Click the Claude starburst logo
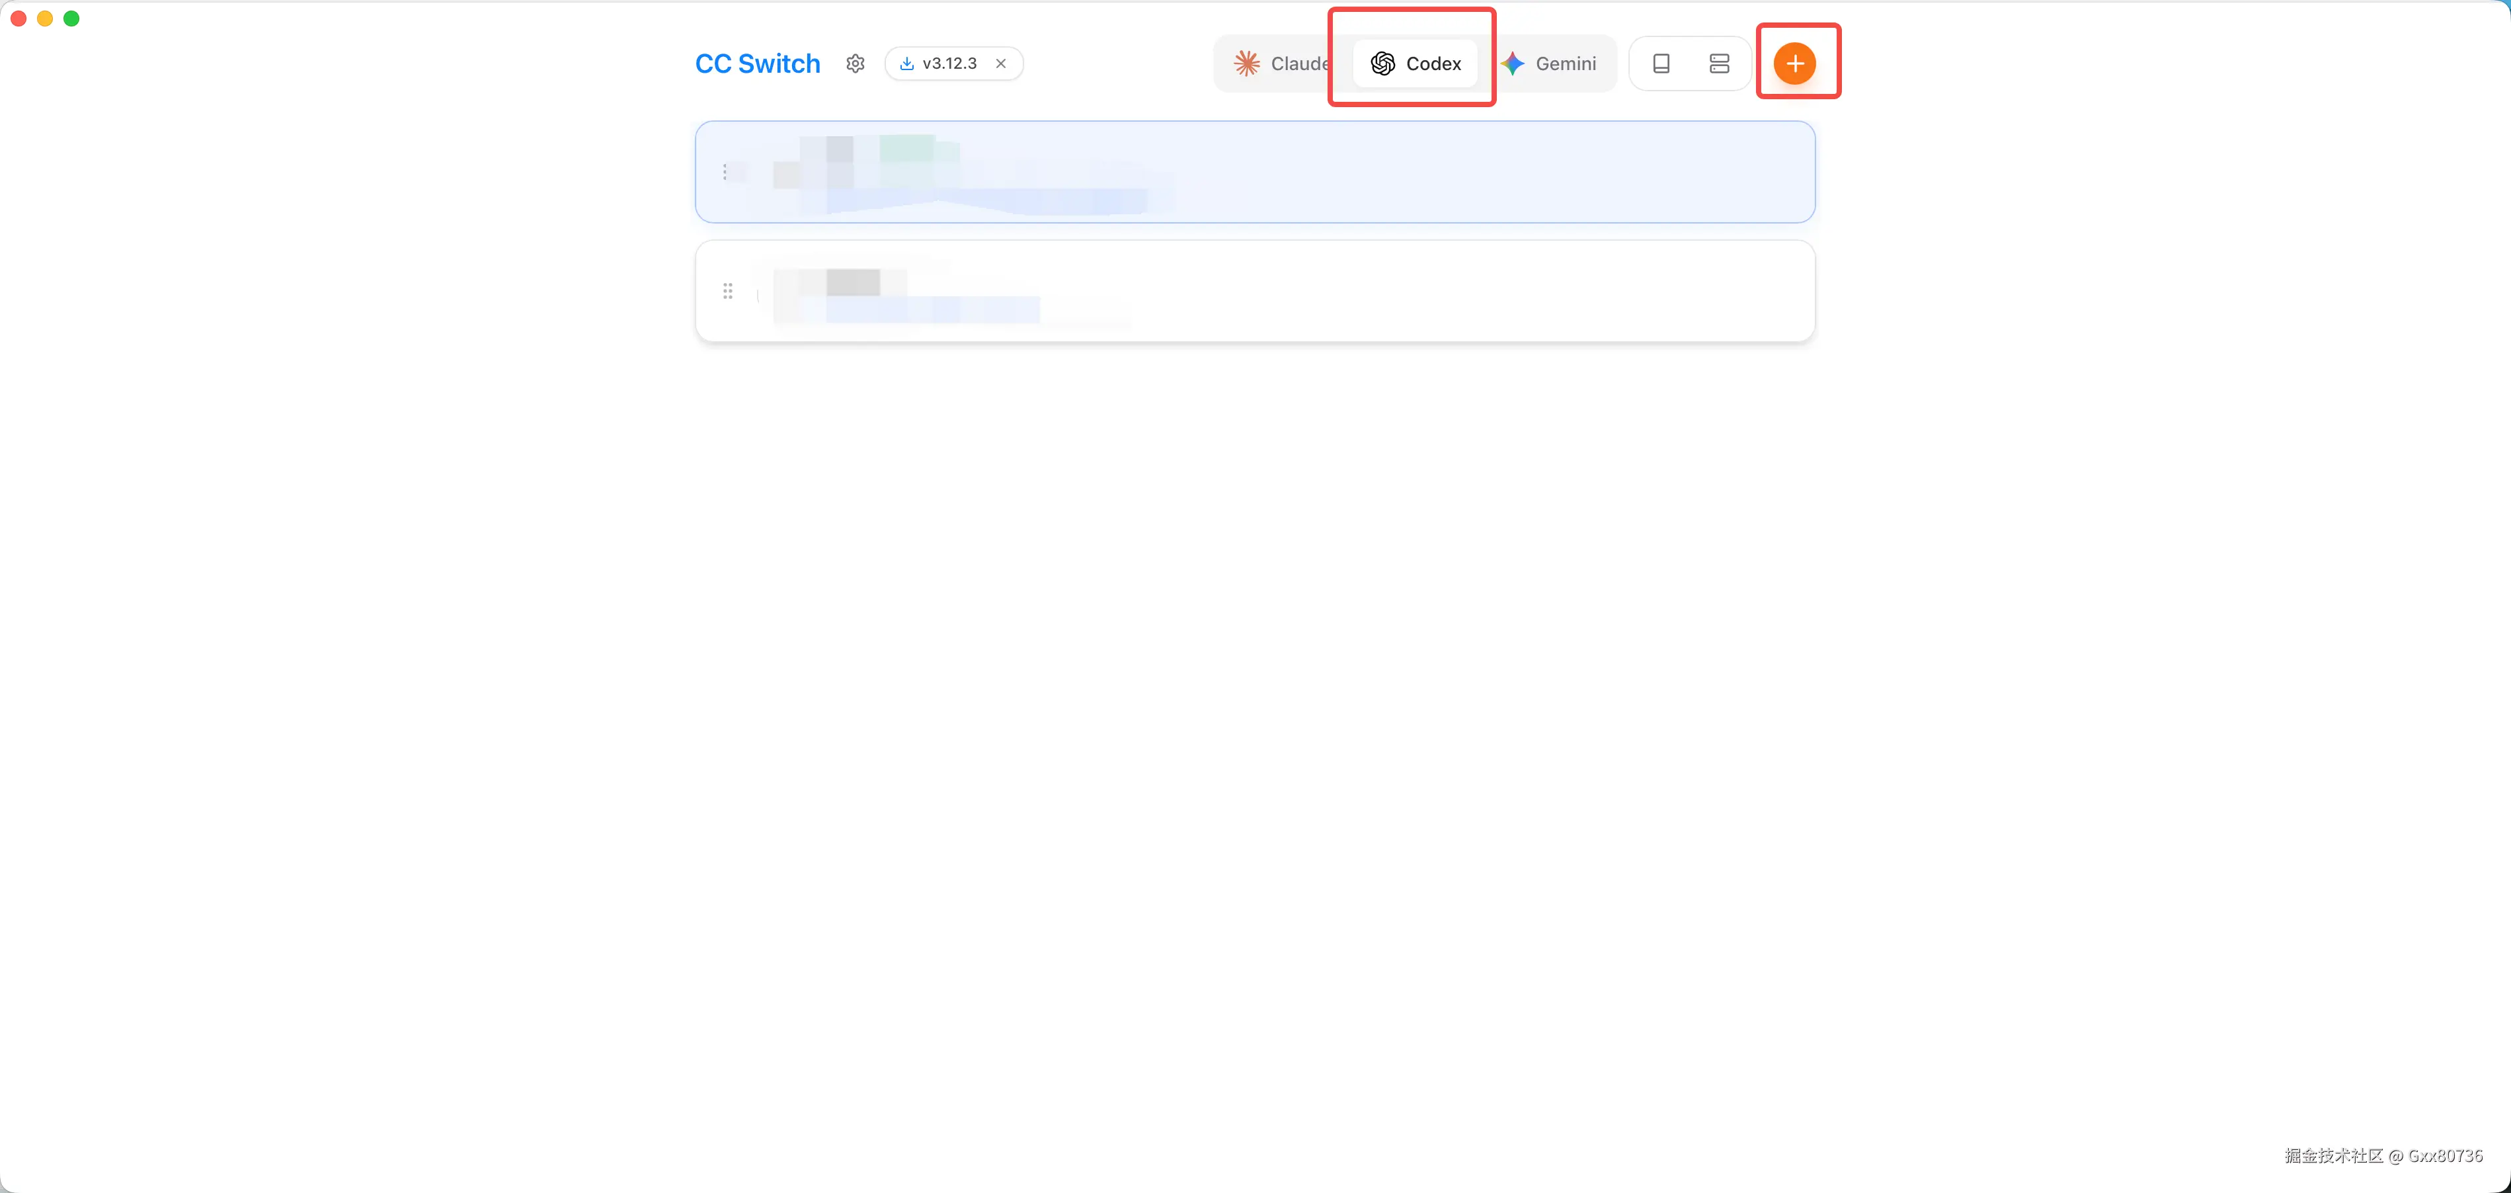The image size is (2511, 1193). pos(1247,63)
